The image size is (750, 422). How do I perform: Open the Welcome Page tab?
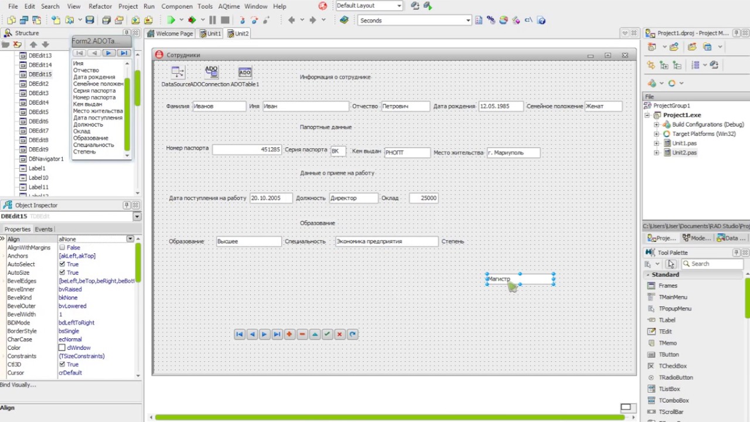point(171,33)
